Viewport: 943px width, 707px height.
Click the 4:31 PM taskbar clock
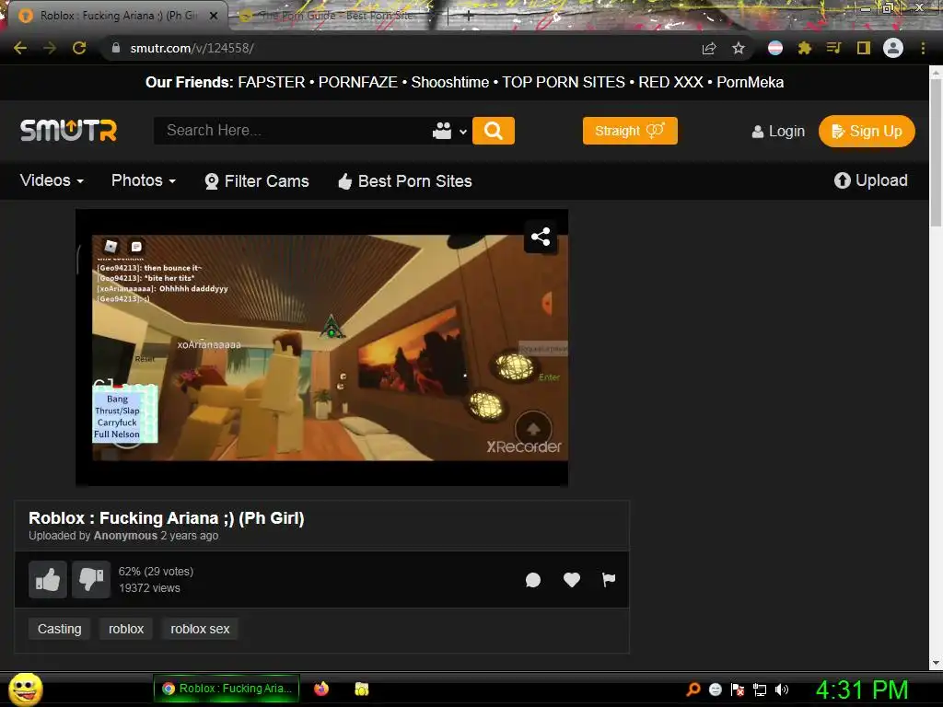[862, 690]
